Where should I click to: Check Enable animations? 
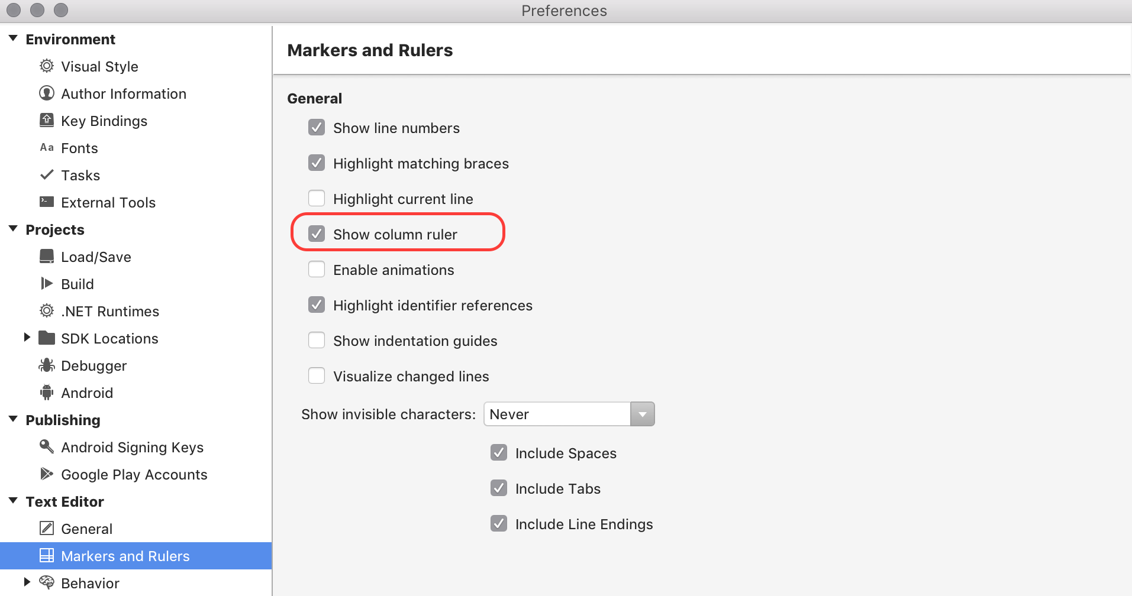coord(317,269)
